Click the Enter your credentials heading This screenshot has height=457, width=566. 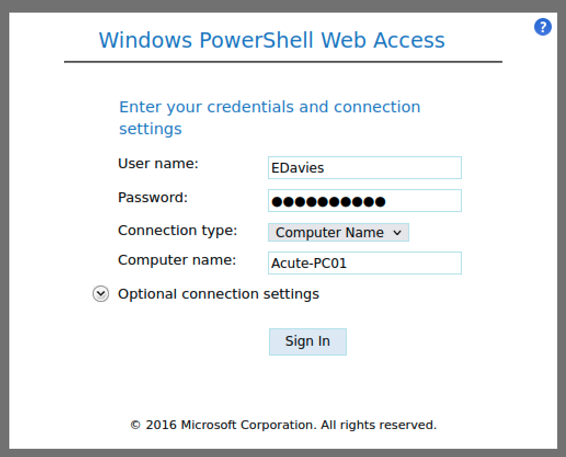tap(270, 117)
